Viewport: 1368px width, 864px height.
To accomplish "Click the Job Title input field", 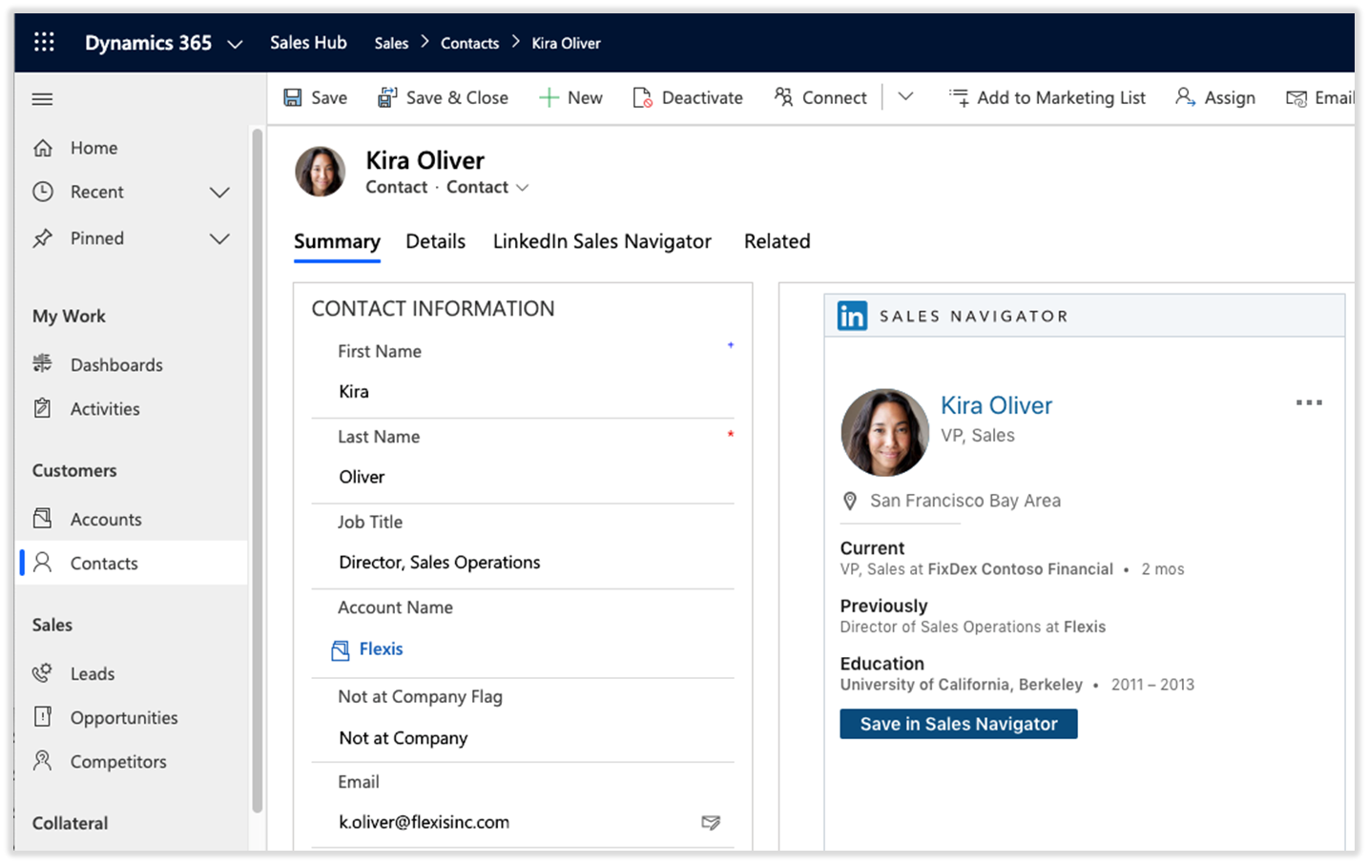I will click(523, 563).
